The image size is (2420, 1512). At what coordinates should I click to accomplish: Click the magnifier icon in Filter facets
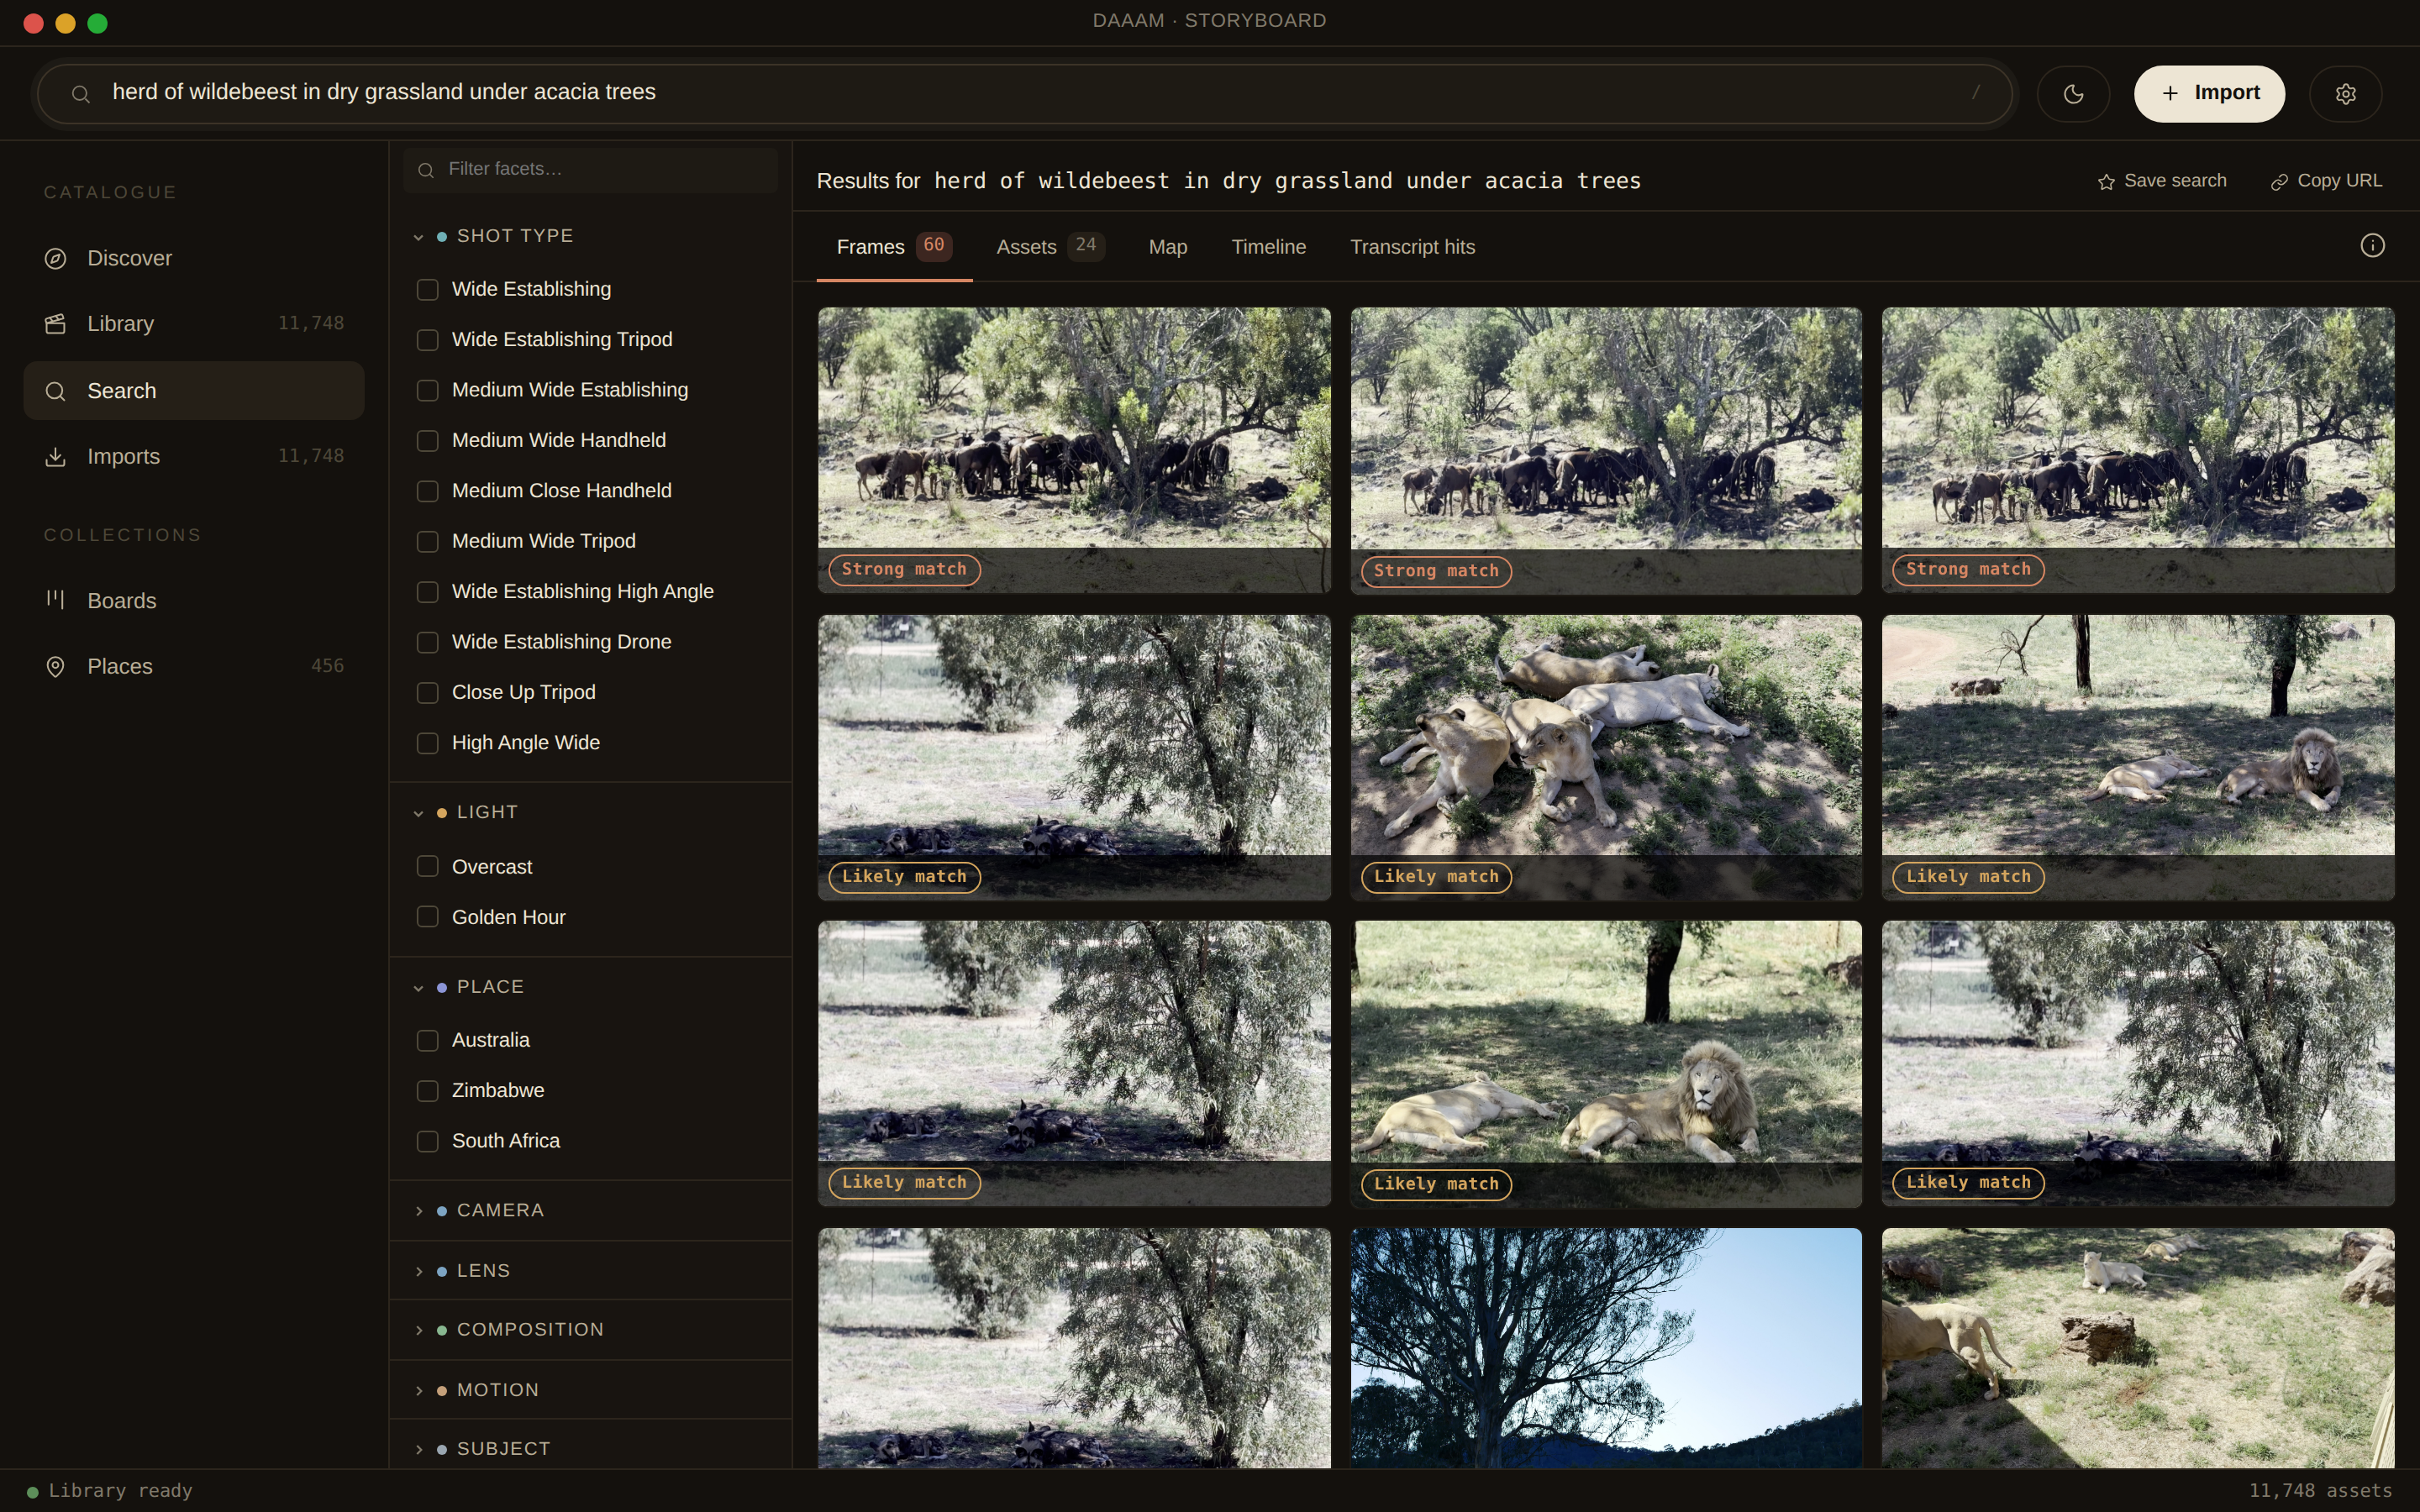tap(426, 170)
